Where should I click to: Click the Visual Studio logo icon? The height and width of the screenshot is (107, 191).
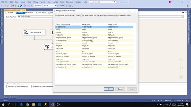tap(3, 2)
